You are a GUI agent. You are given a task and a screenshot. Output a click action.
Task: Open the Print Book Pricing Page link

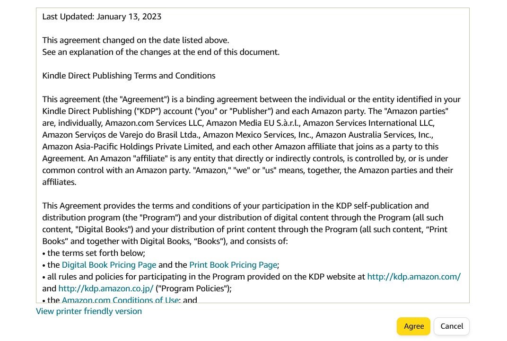point(233,264)
